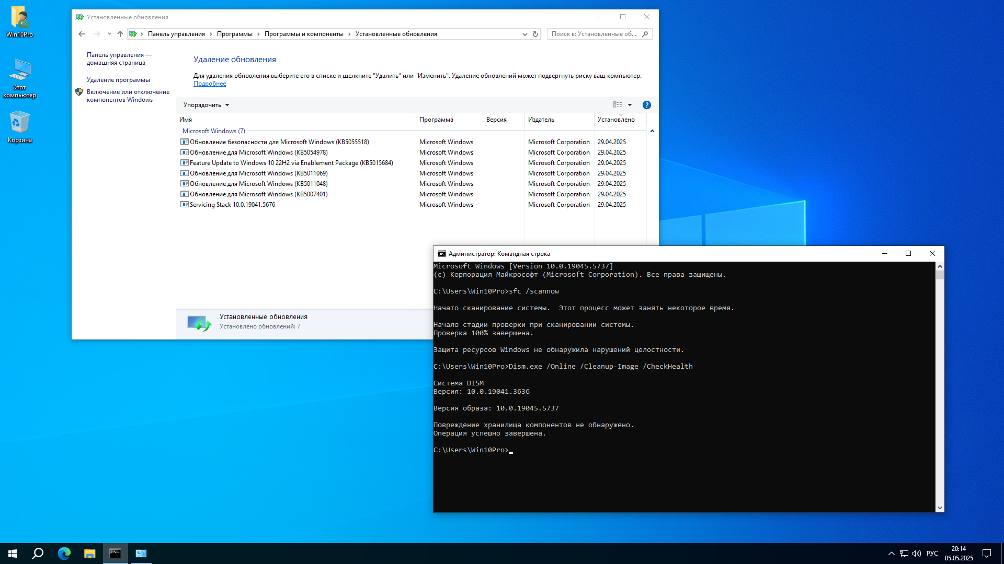The image size is (1004, 564).
Task: Open Windows Search from the taskbar
Action: pos(37,553)
